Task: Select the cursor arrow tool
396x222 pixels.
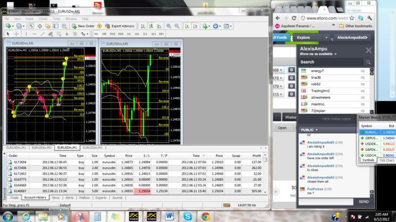Action: point(8,34)
